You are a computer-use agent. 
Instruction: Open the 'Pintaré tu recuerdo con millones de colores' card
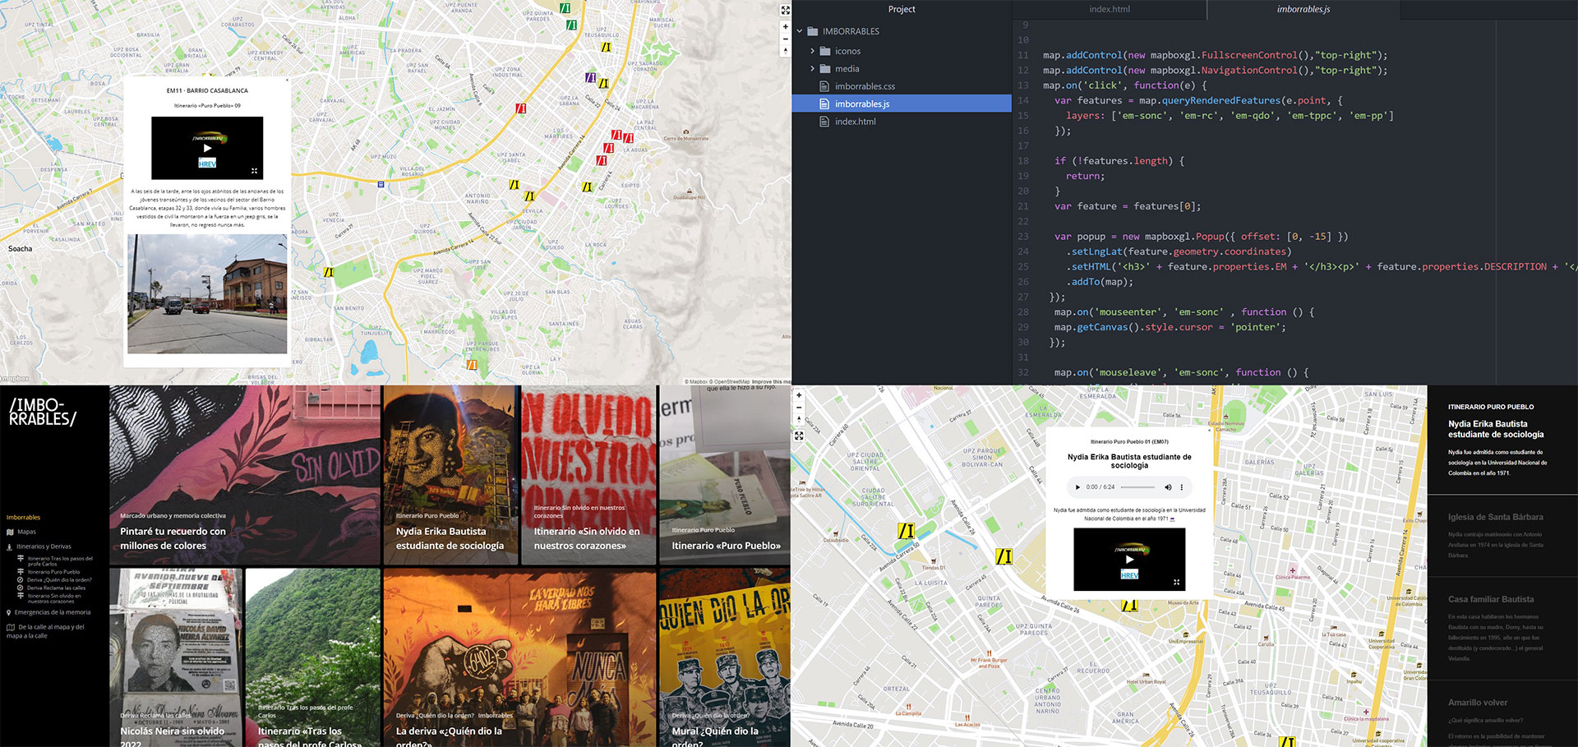[x=245, y=475]
